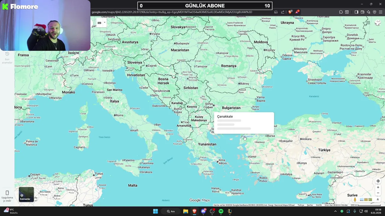The image size is (385, 216).
Task: Open the weather widget 8°C Bulutlu
Action: coord(11,211)
